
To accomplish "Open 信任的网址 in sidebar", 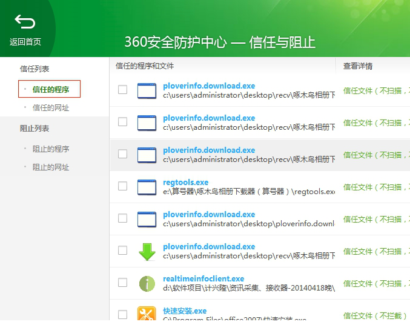I will (51, 107).
